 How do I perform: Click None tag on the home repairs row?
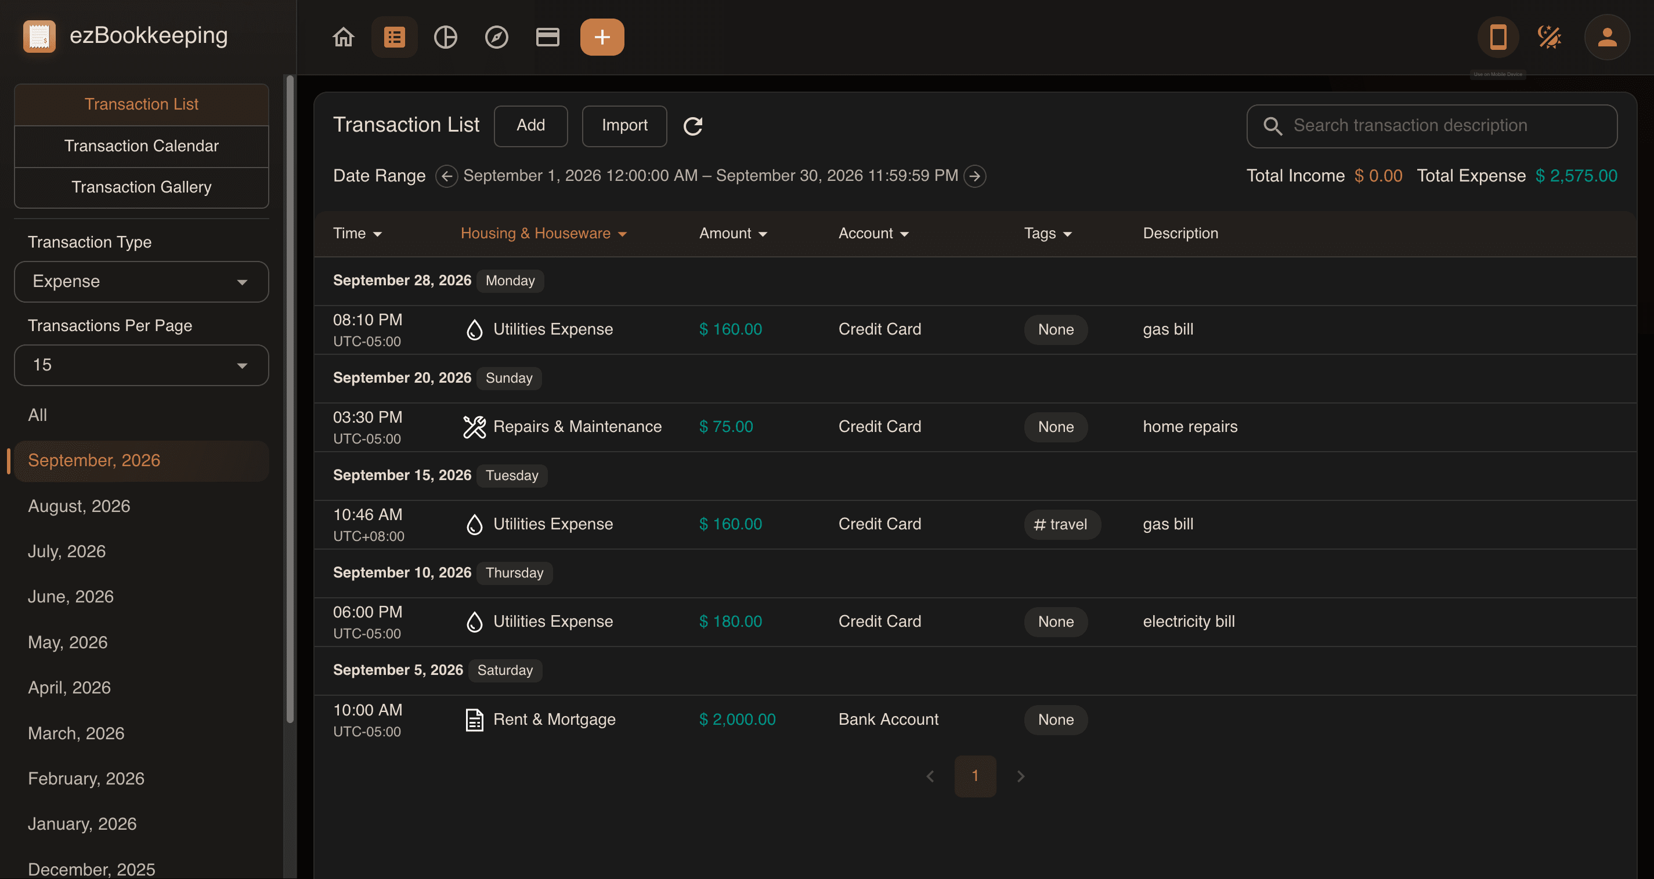[1056, 427]
